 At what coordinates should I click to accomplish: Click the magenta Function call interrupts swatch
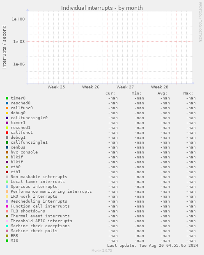(7, 206)
